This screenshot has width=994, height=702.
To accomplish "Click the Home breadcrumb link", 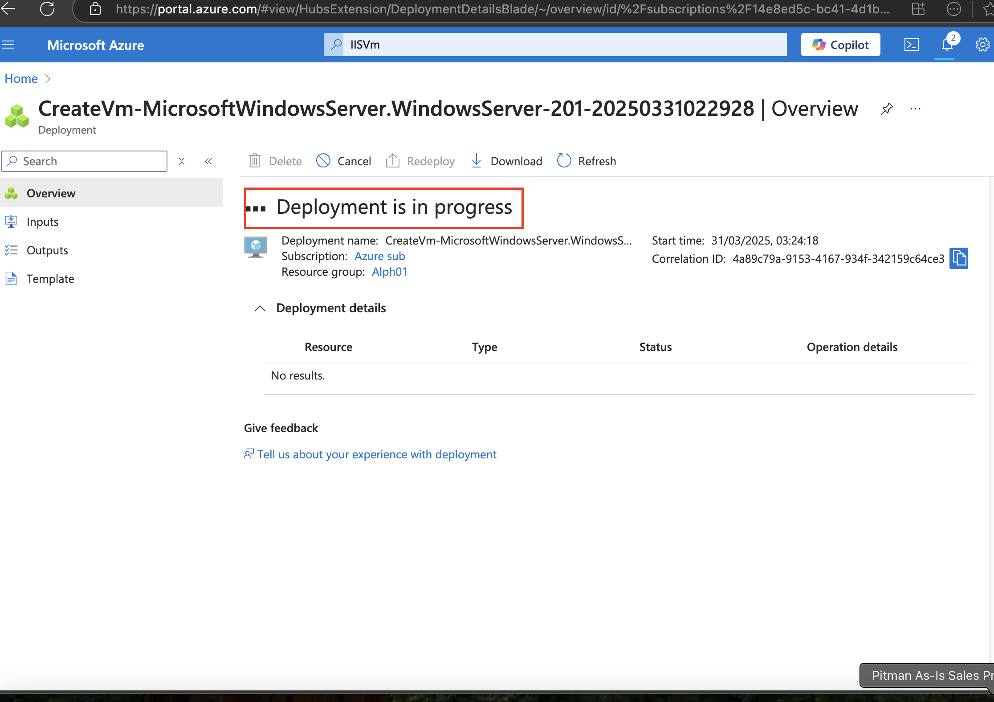I will pyautogui.click(x=21, y=79).
